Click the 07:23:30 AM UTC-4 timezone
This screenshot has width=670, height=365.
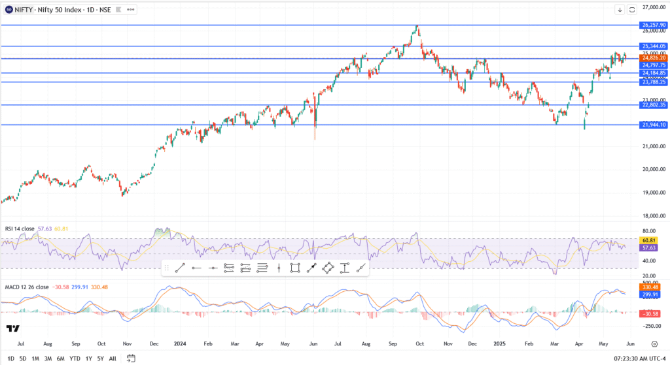(x=640, y=358)
